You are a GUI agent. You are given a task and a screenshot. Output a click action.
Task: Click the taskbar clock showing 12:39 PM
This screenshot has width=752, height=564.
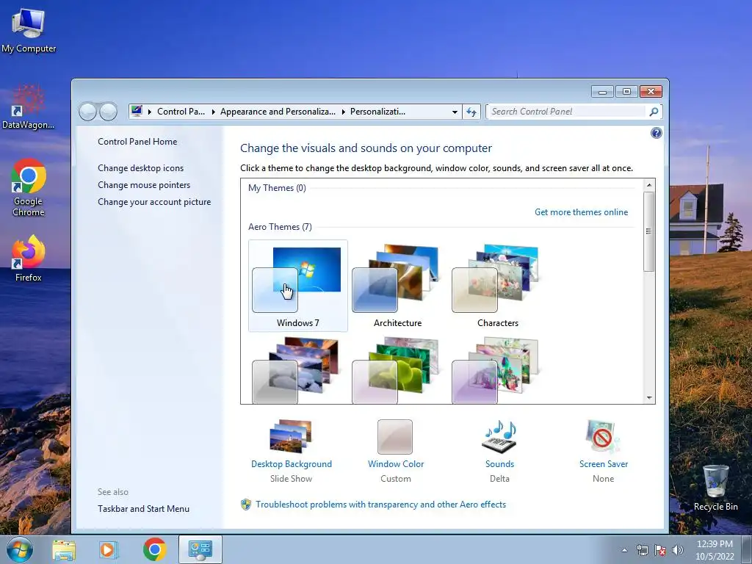[715, 550]
